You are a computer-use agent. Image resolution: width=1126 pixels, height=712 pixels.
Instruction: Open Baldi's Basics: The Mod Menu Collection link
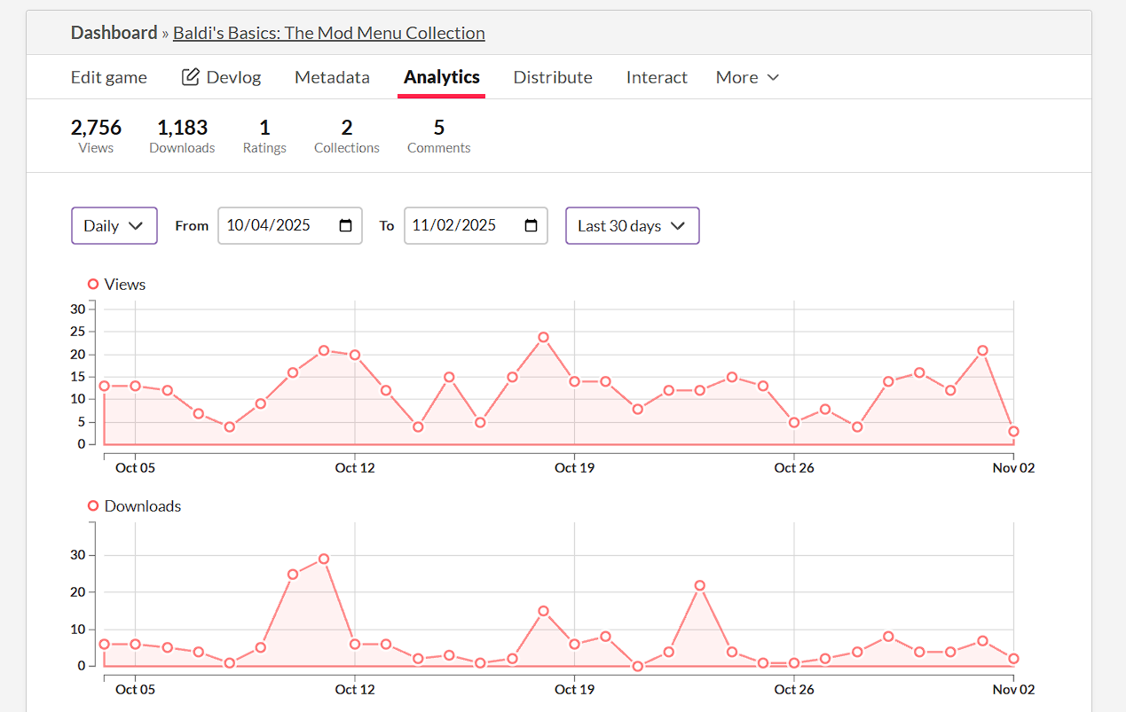(328, 33)
